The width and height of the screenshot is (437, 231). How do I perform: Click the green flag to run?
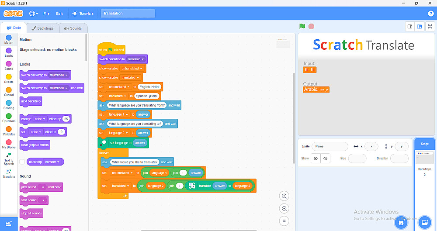(302, 27)
